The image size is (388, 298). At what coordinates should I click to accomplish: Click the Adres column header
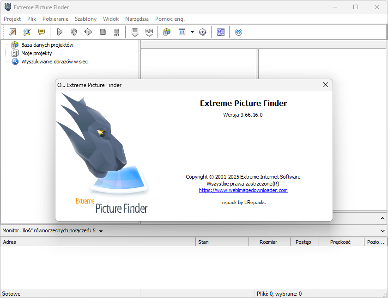click(98, 242)
